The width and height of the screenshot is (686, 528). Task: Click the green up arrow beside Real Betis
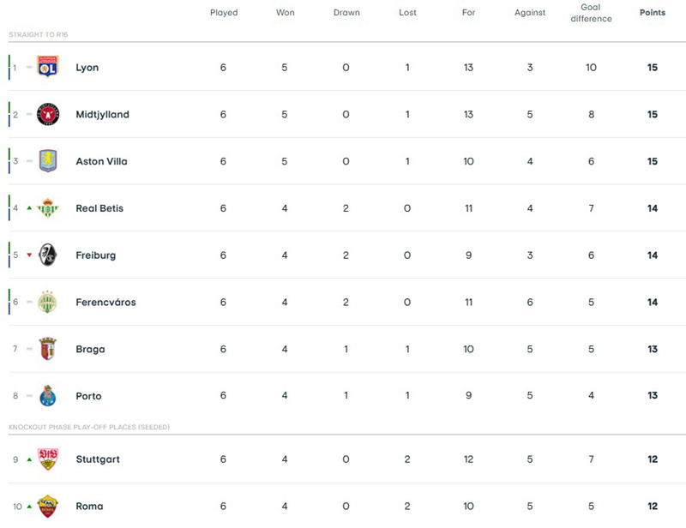29,208
